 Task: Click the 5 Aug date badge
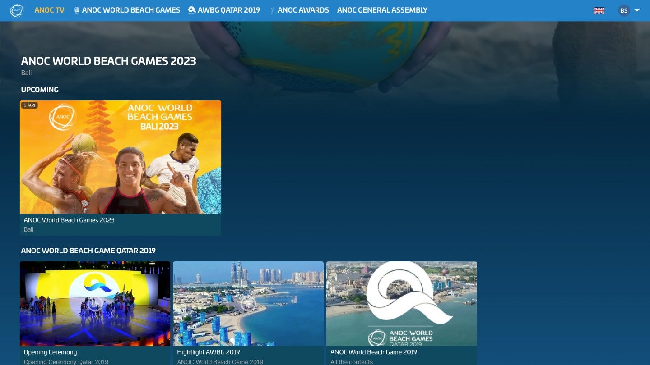pos(29,105)
